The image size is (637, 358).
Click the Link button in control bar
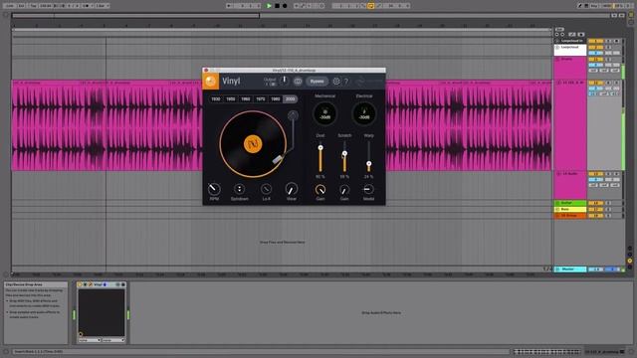(x=9, y=6)
